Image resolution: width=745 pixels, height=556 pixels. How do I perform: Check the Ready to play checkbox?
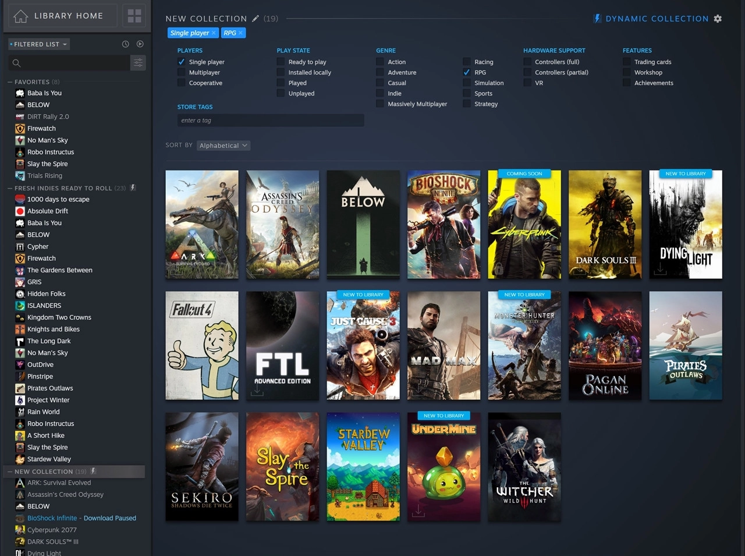[x=281, y=62]
